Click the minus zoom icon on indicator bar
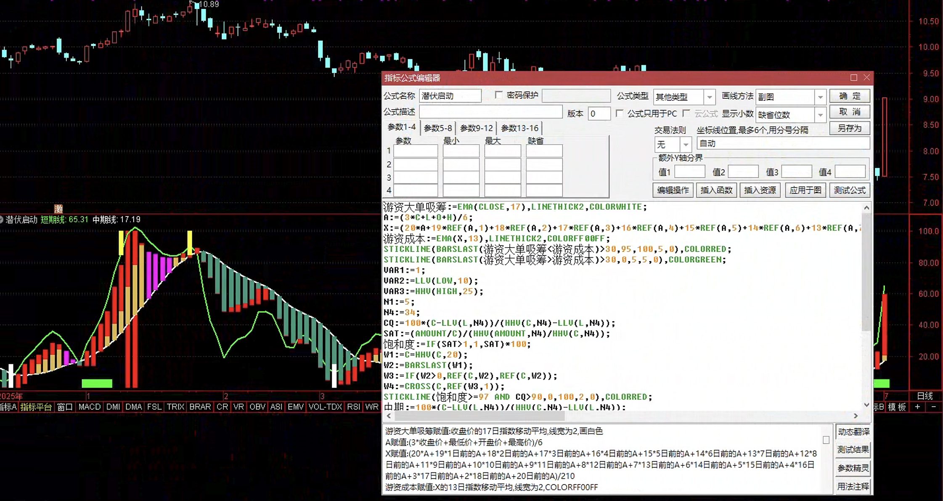This screenshot has width=943, height=501. coord(934,407)
